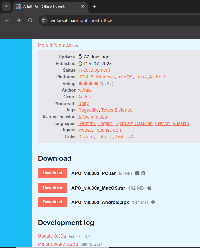Open the author wetars link

85,90
